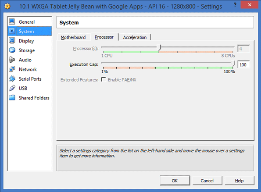The width and height of the screenshot is (261, 192).
Task: Switch to the Acceleration tab
Action: point(135,37)
